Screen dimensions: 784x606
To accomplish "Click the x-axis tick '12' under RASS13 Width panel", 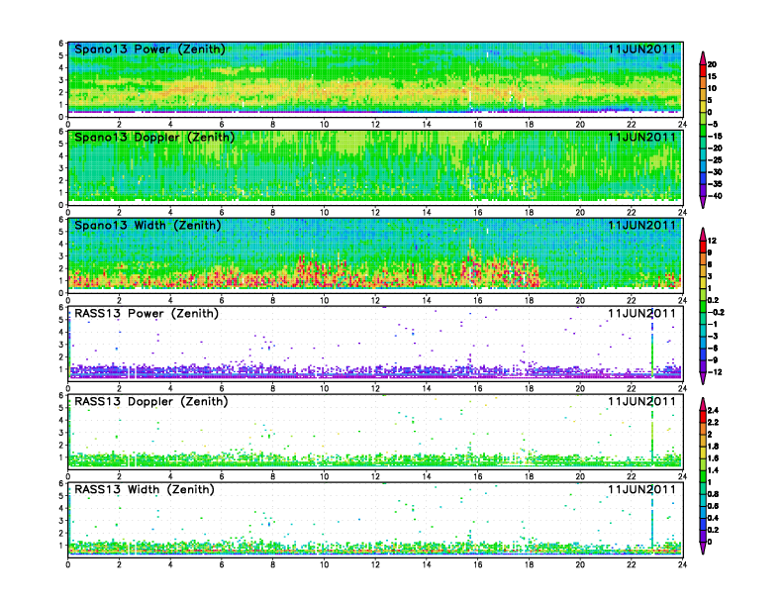I will (x=375, y=564).
